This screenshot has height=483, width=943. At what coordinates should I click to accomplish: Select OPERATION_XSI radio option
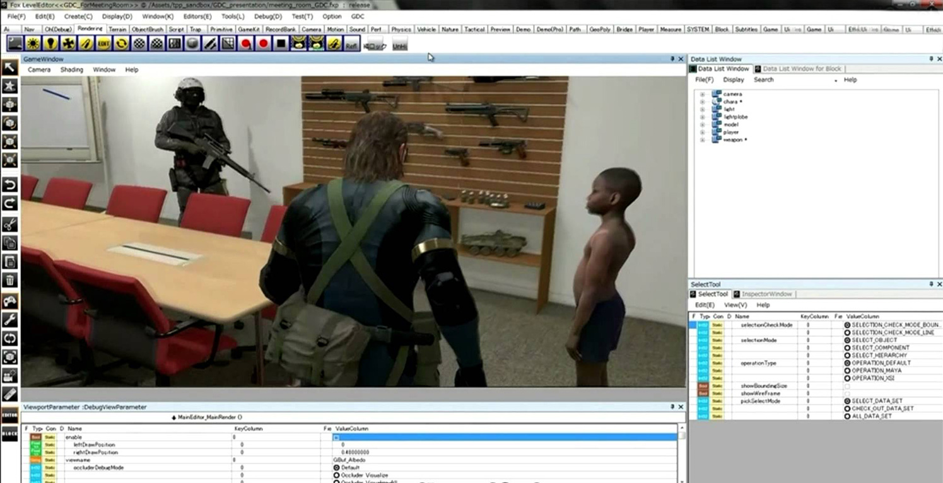tap(847, 378)
